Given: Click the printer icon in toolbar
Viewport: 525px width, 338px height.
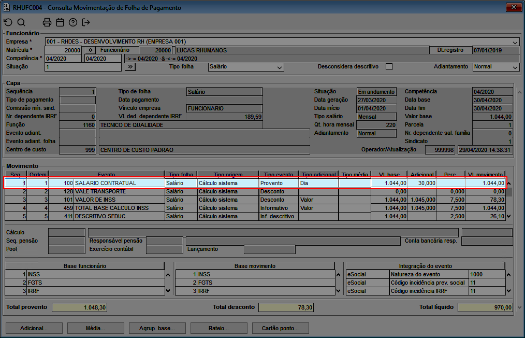Looking at the screenshot, I should (47, 22).
